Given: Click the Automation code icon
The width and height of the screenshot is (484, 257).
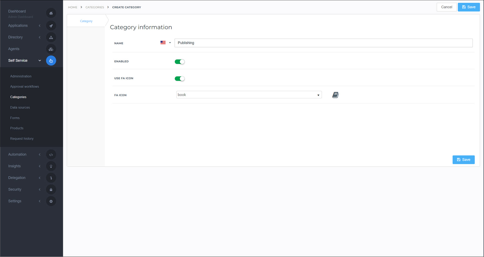Looking at the screenshot, I should (x=51, y=155).
